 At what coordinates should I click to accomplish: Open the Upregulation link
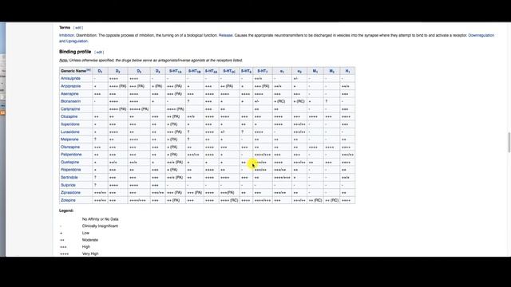coord(77,41)
